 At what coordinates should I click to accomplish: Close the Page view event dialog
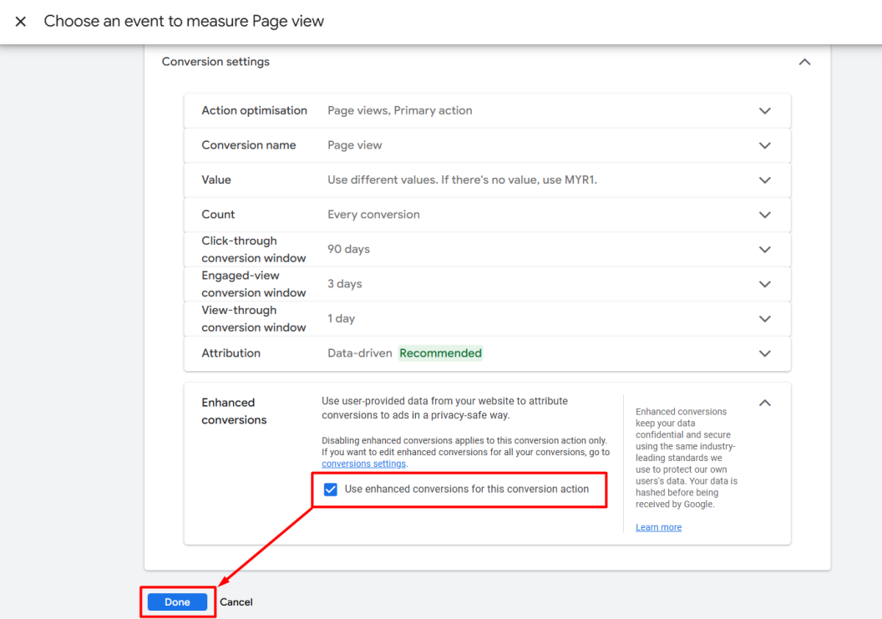pos(21,22)
